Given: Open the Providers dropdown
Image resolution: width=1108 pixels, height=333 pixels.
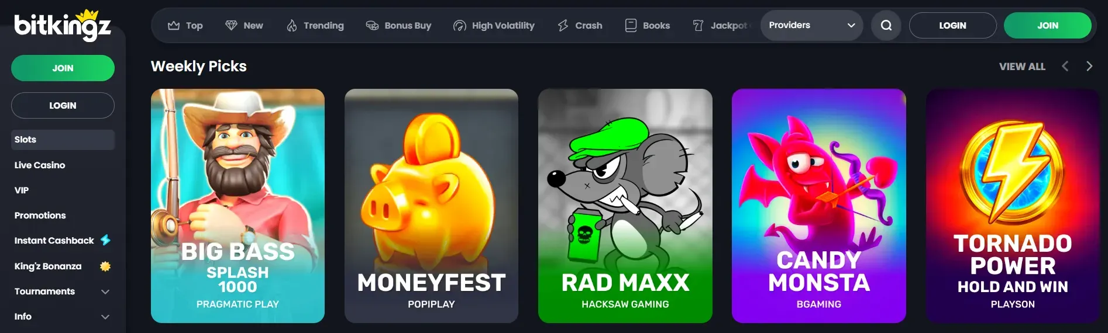Looking at the screenshot, I should [811, 25].
